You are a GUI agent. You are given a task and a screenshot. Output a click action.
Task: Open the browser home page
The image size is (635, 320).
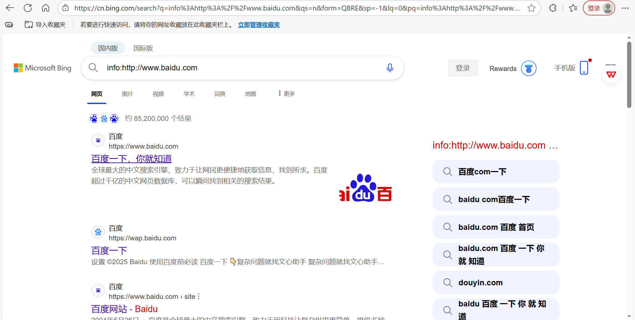[x=46, y=8]
